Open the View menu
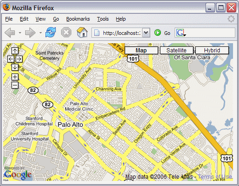 tap(40, 19)
